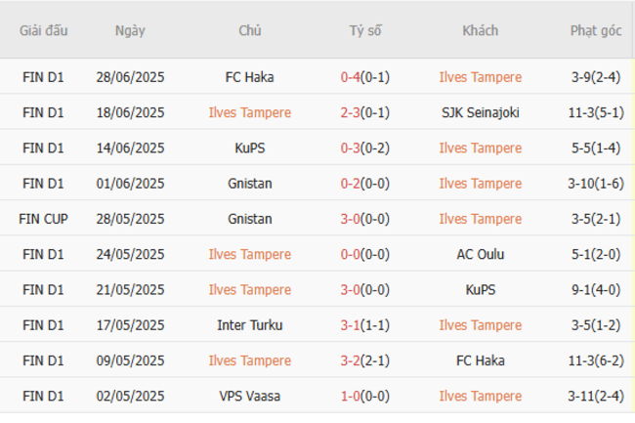Open the 2-3(0-1) match score
The image size is (635, 423).
364,112
